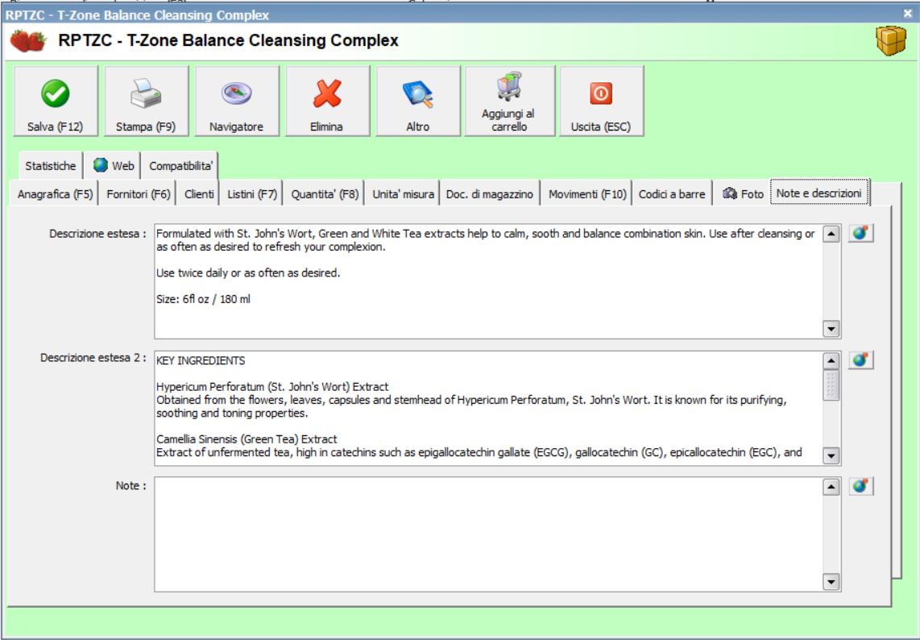Click "Hypericum Perforatum (St. John's Wort) Extract" line
Image resolution: width=920 pixels, height=640 pixels.
[x=272, y=387]
